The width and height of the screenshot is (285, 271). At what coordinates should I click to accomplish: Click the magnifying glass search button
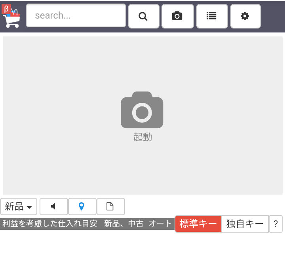point(144,16)
